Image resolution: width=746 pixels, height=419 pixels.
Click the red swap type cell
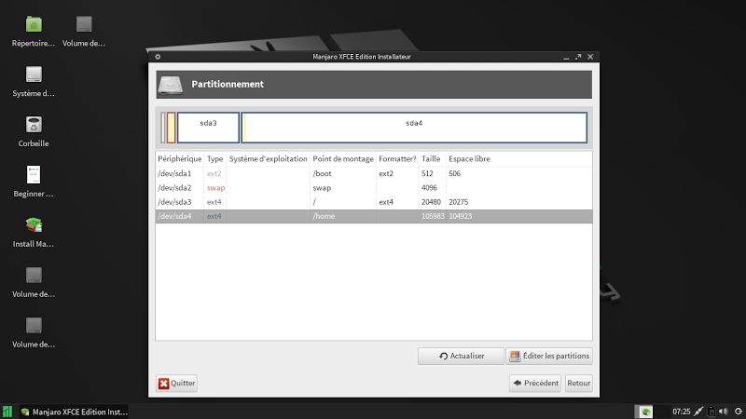coord(215,188)
